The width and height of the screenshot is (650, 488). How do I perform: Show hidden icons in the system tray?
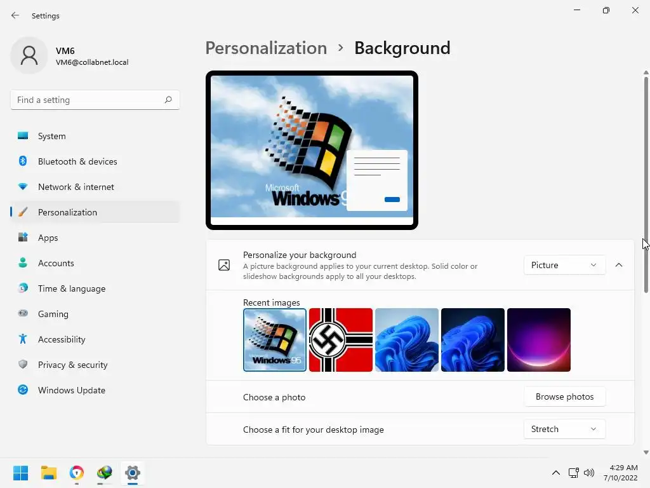[x=556, y=473]
